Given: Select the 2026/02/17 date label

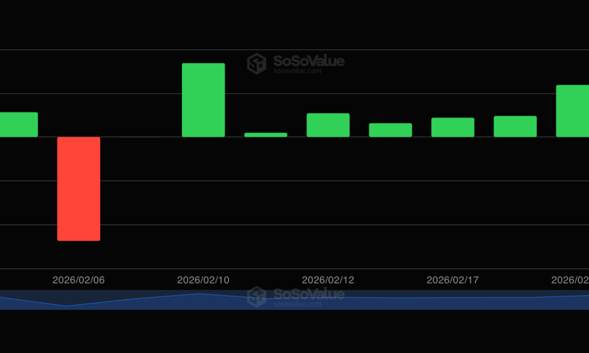Looking at the screenshot, I should [453, 280].
